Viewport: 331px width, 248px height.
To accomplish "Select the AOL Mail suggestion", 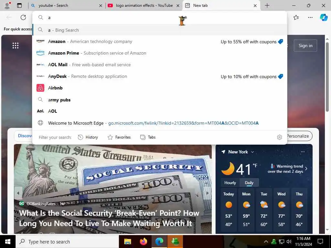I will coord(160,65).
